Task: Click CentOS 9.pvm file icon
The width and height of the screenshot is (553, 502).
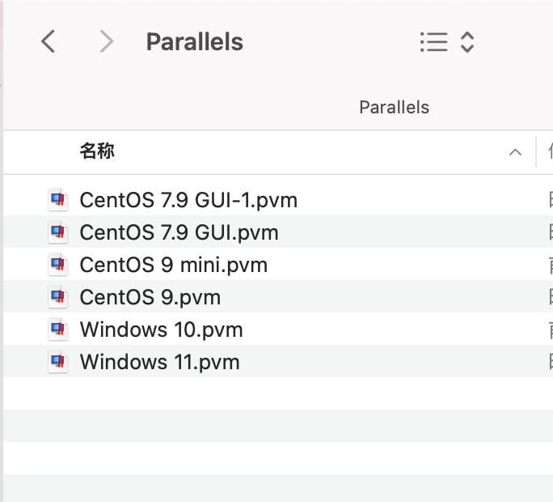Action: pyautogui.click(x=57, y=297)
